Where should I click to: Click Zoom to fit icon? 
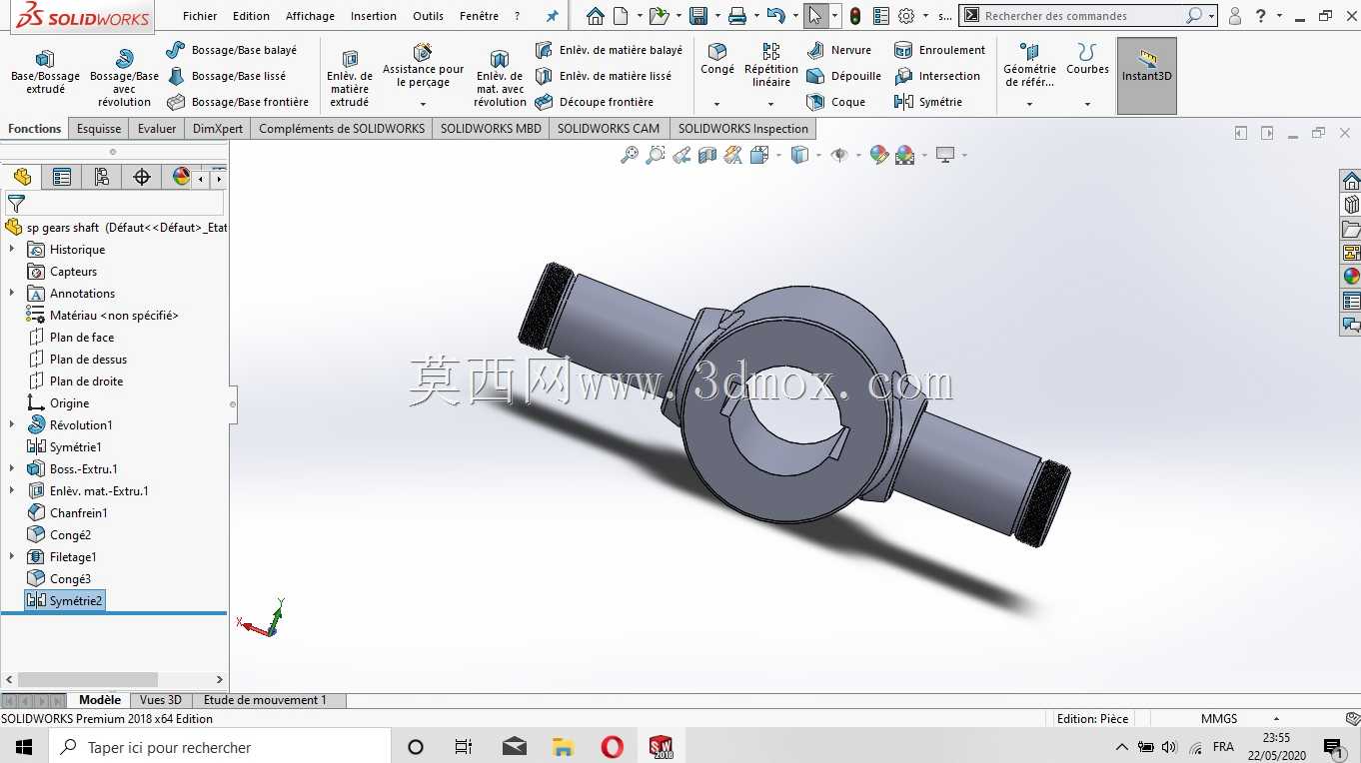coord(630,155)
